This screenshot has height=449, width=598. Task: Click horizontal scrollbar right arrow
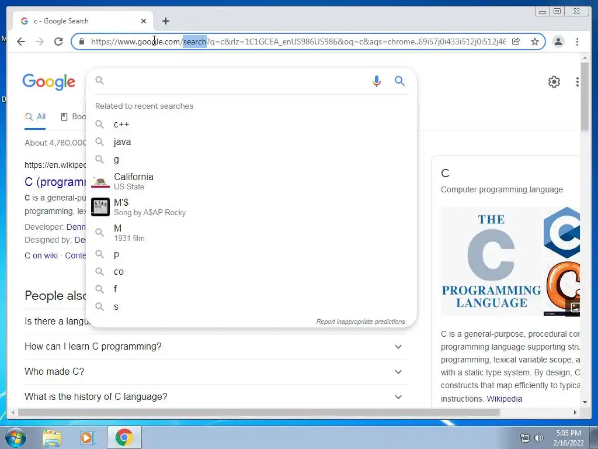(x=575, y=413)
